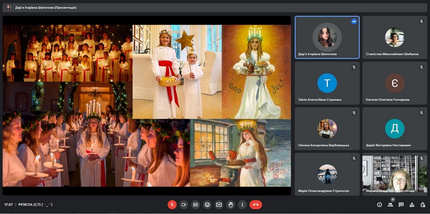Screen dimensions: 430x214
Task: Click Таїсія Анатоліївна Строкань's tile with T avatar
Action: click(x=327, y=83)
